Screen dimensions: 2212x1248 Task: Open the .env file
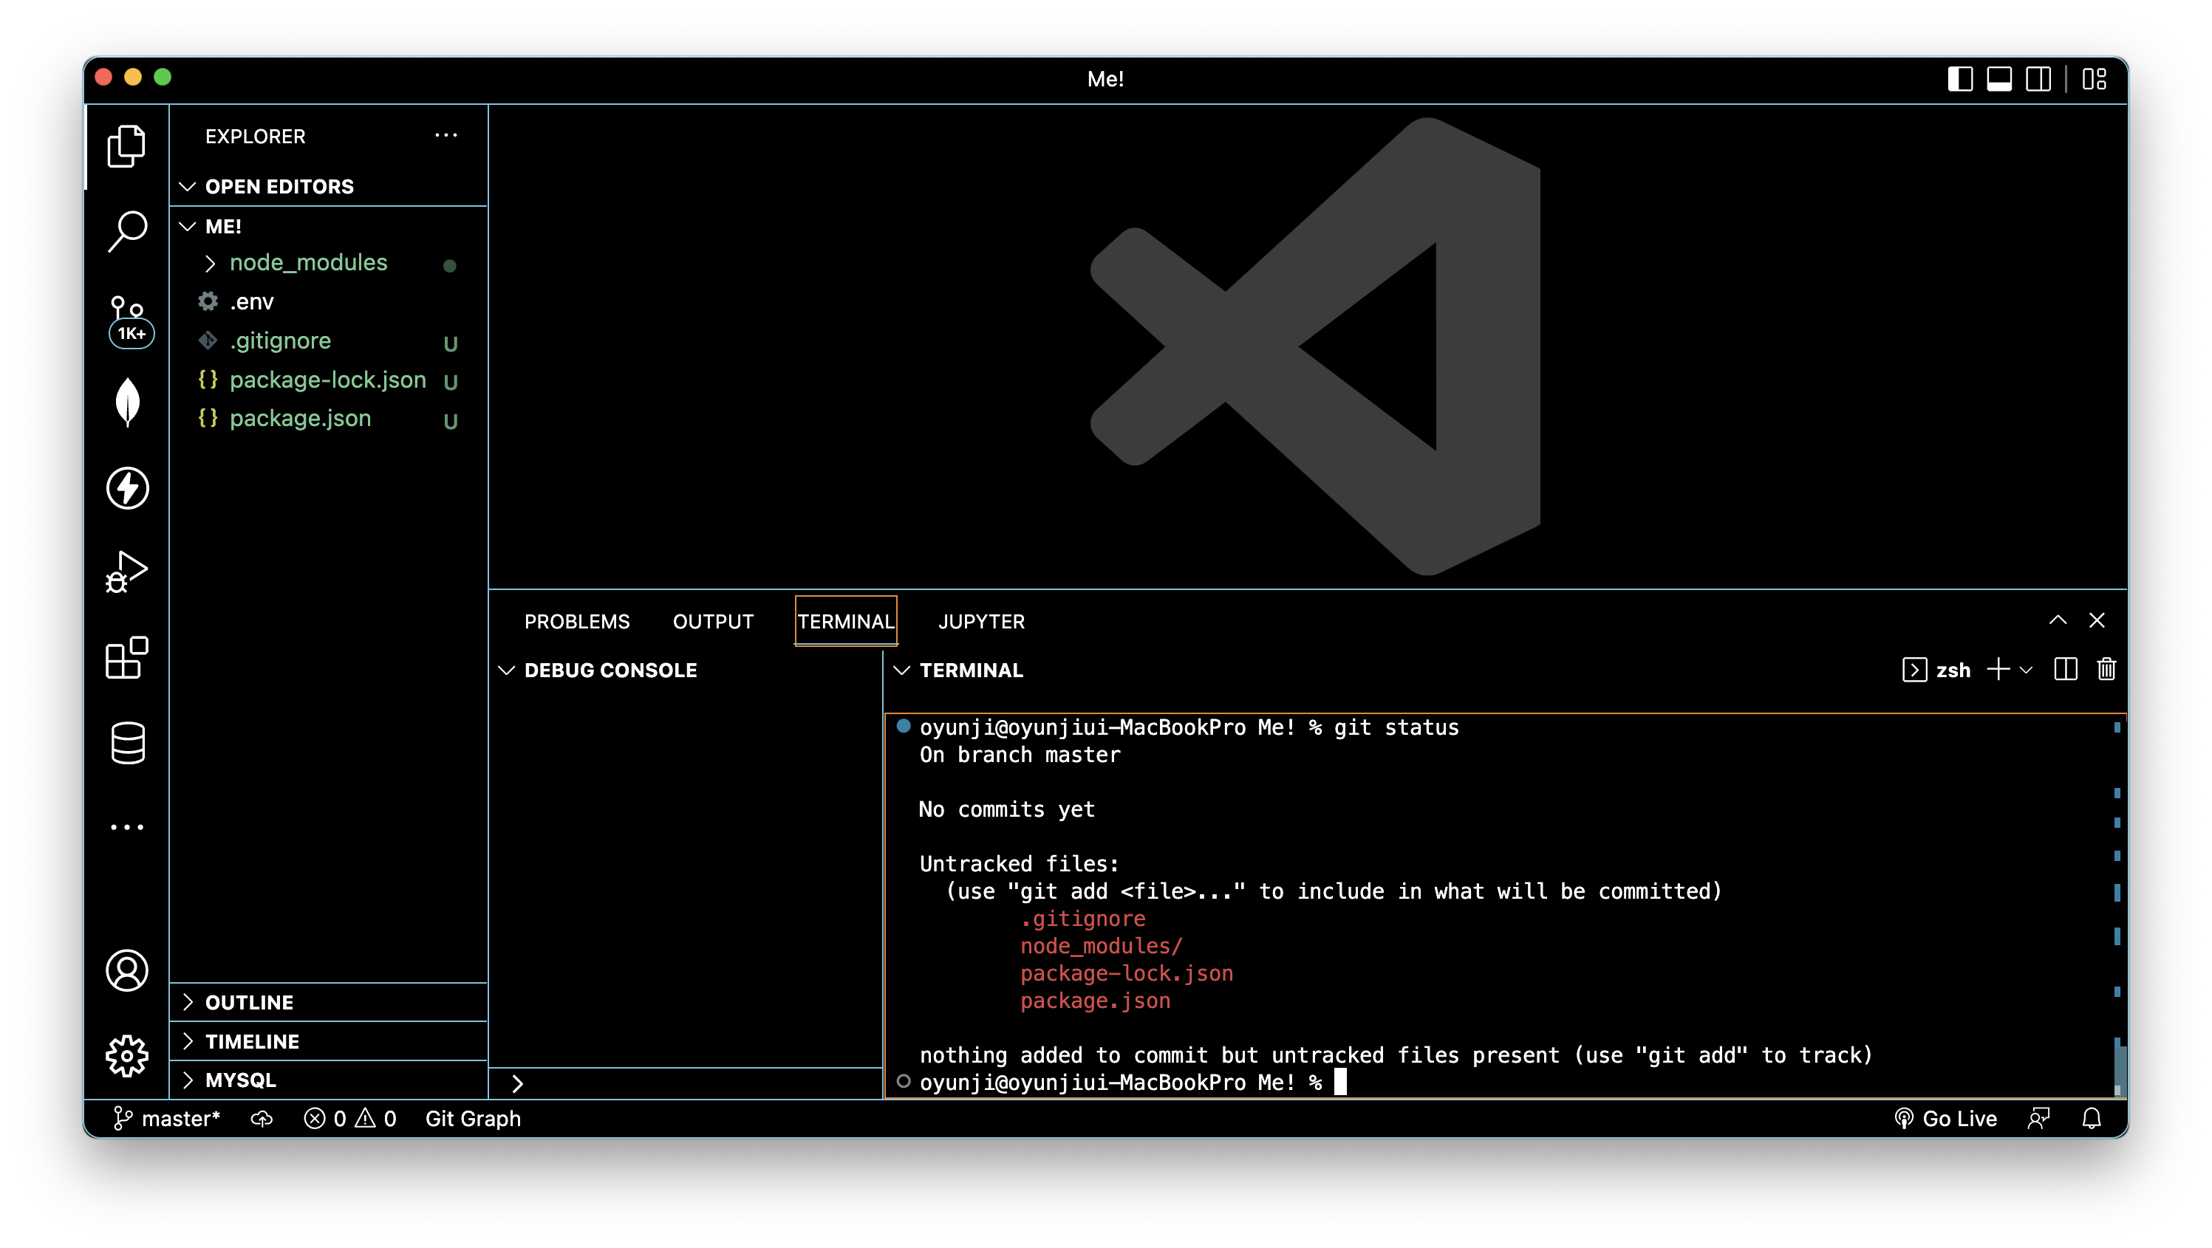tap(329, 302)
